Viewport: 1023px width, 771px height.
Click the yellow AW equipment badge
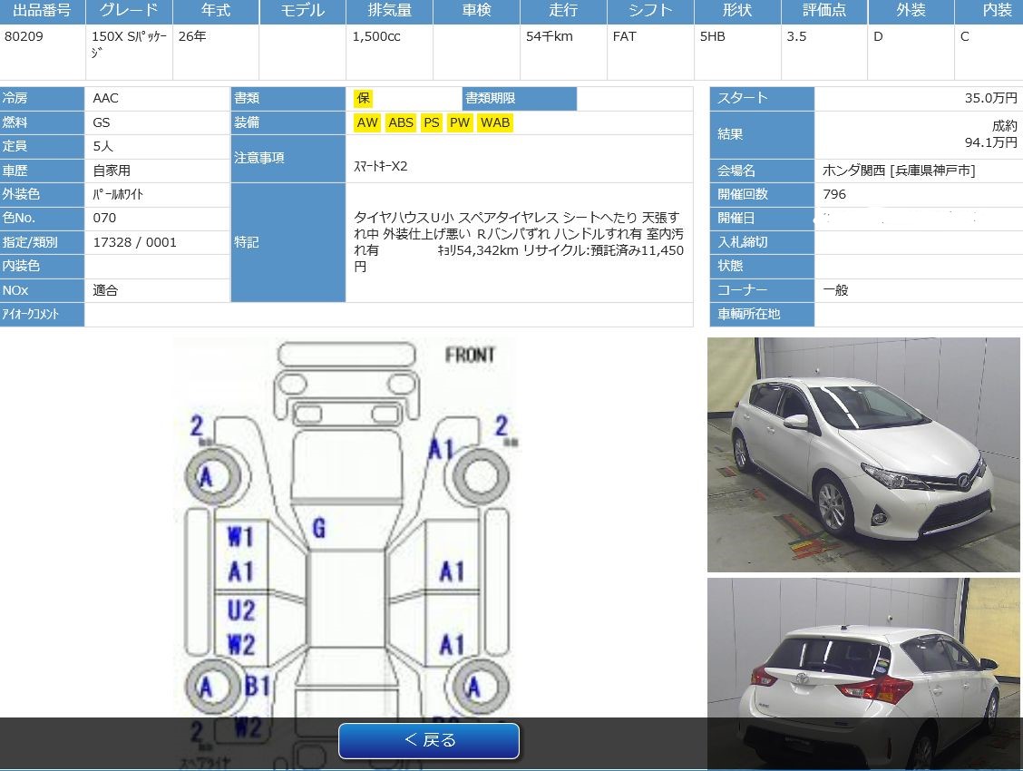point(367,122)
